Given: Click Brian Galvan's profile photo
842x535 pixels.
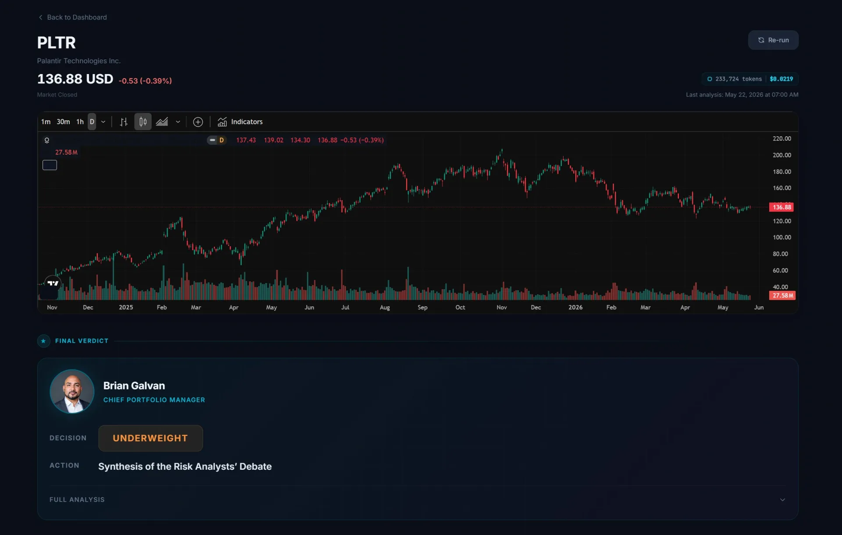Looking at the screenshot, I should 72,391.
